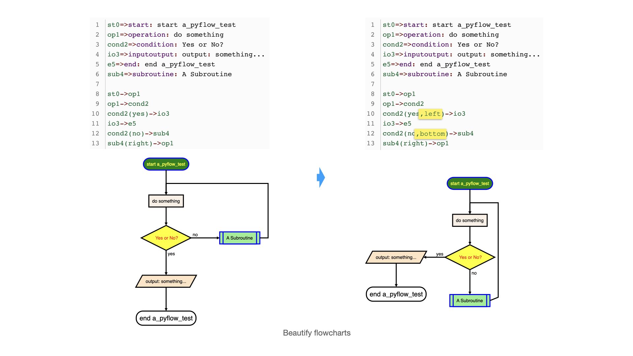Click the left do something operation box
The image size is (633, 356).
pos(166,201)
